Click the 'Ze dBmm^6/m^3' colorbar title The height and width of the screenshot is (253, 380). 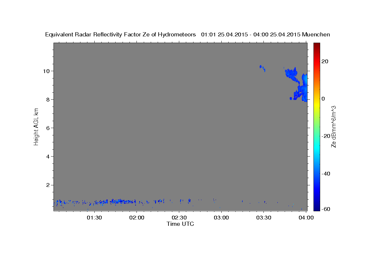point(333,127)
